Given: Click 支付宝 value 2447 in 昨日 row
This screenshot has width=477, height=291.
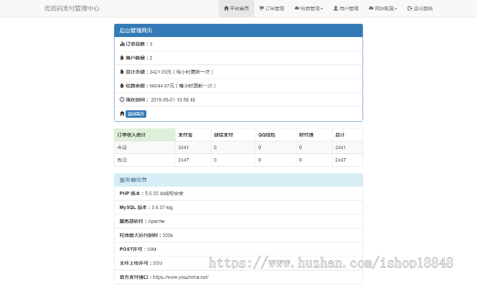Looking at the screenshot, I should pyautogui.click(x=183, y=160).
